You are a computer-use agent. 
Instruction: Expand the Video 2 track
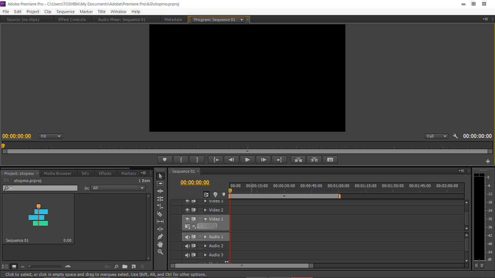(205, 210)
